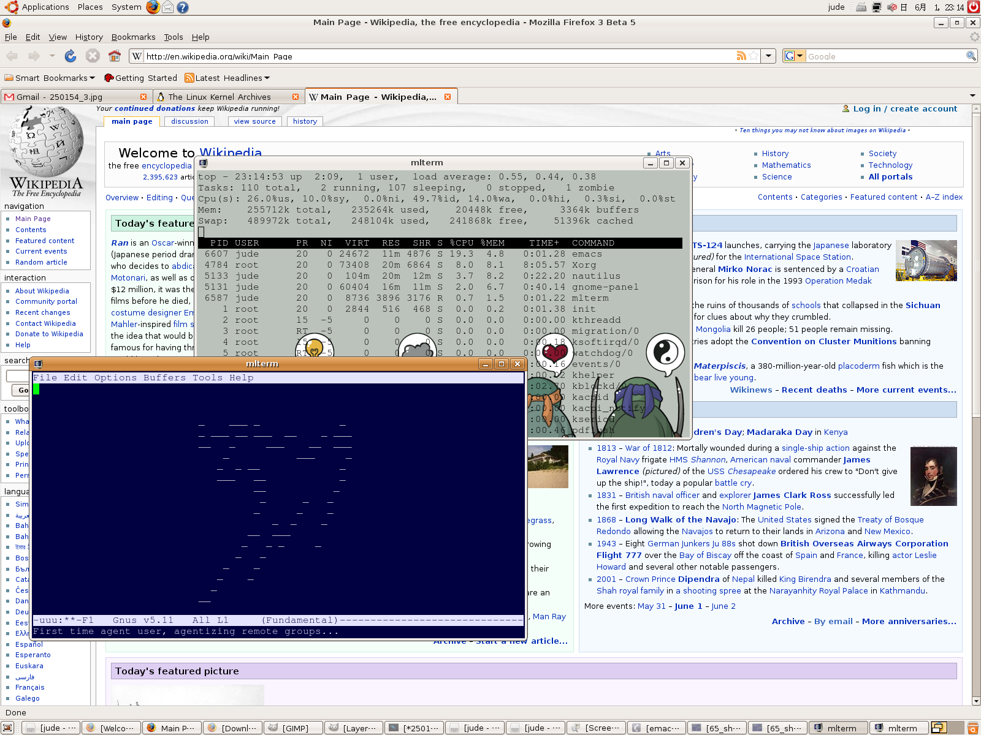Select the Wikipedia view source tab
The width and height of the screenshot is (981, 735).
point(255,121)
